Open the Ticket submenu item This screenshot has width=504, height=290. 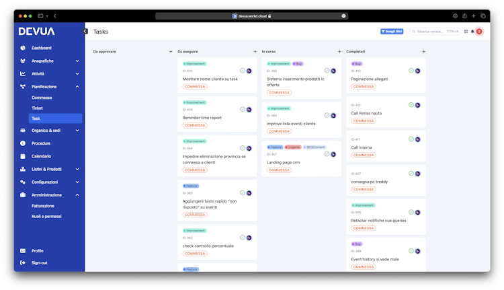point(37,108)
